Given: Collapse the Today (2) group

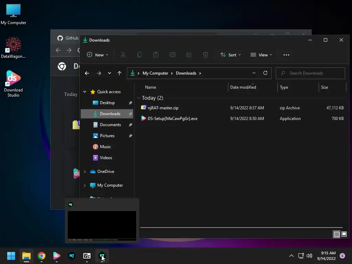Looking at the screenshot, I should [x=139, y=98].
